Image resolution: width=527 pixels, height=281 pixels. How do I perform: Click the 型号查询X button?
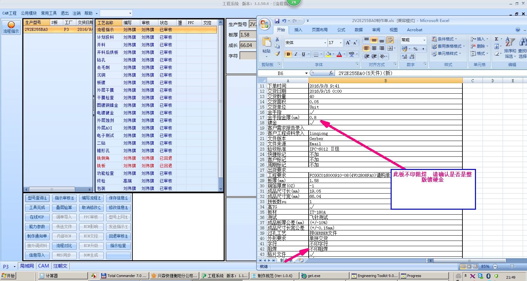click(37, 198)
